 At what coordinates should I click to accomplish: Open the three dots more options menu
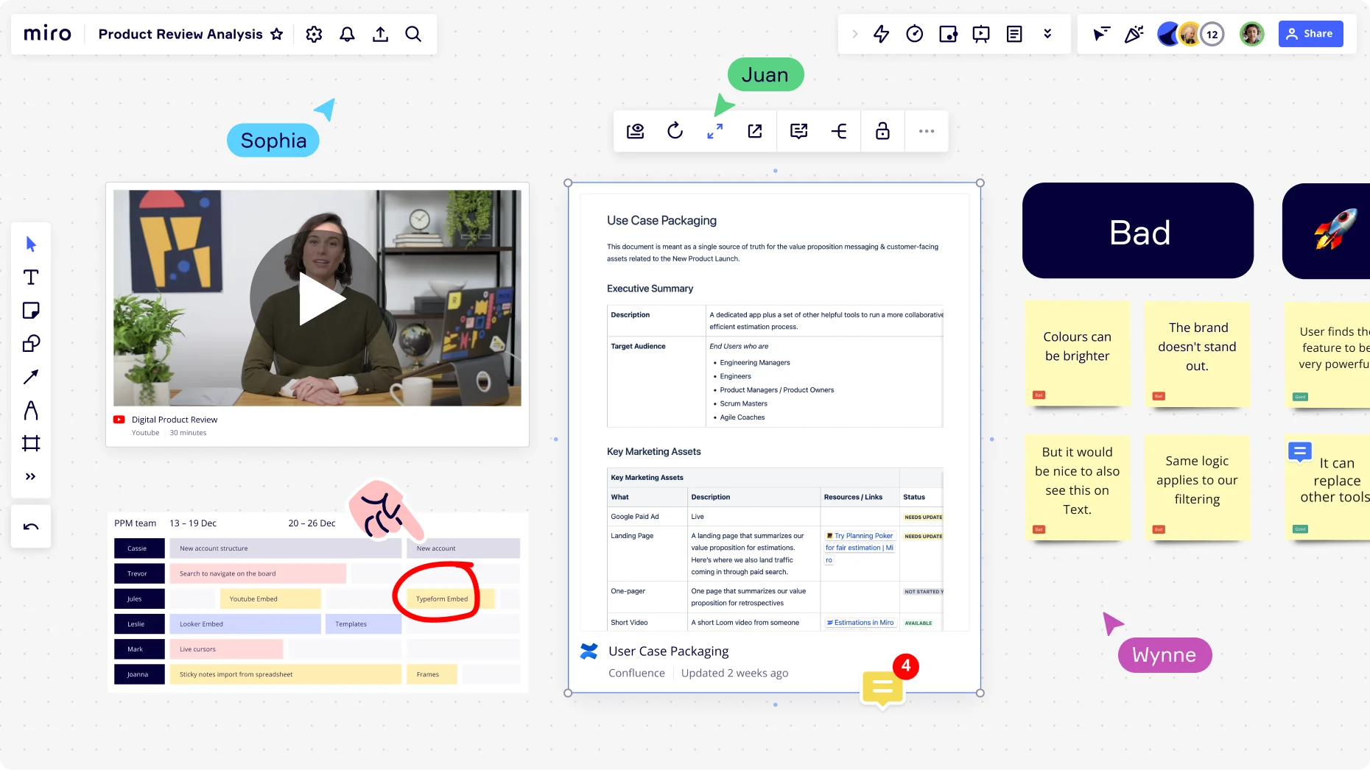pyautogui.click(x=927, y=131)
